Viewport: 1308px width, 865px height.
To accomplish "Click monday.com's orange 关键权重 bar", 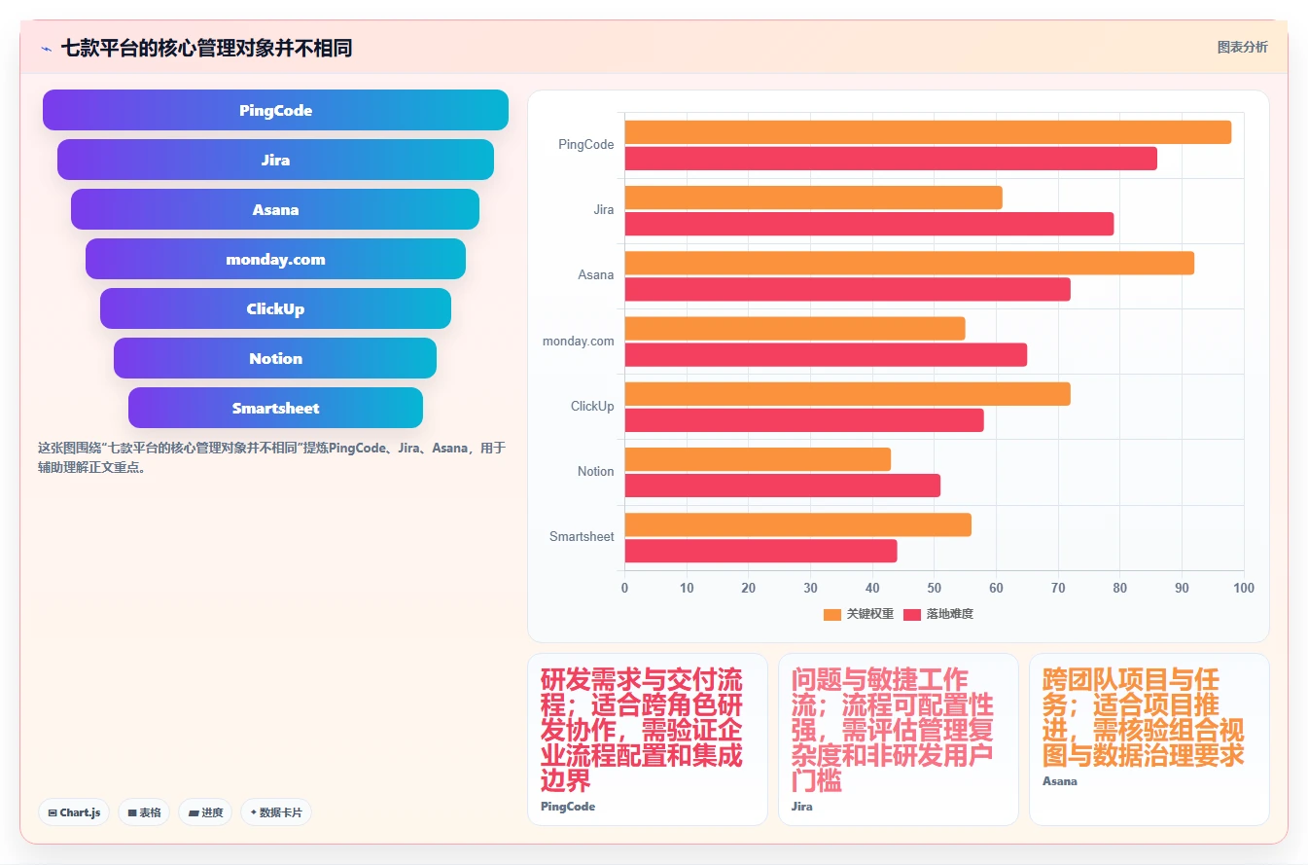I will coord(795,328).
